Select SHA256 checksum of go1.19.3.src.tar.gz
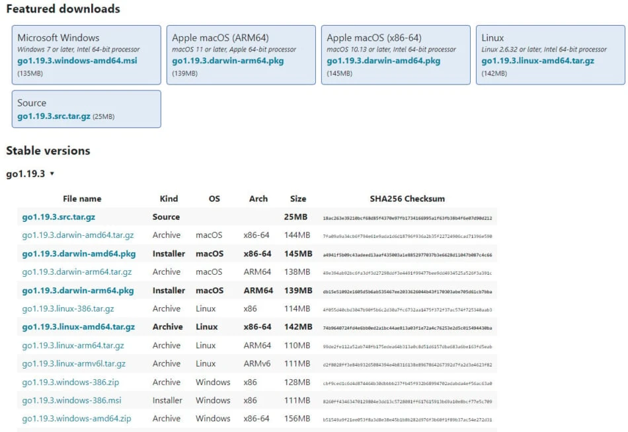This screenshot has width=628, height=432. (407, 218)
